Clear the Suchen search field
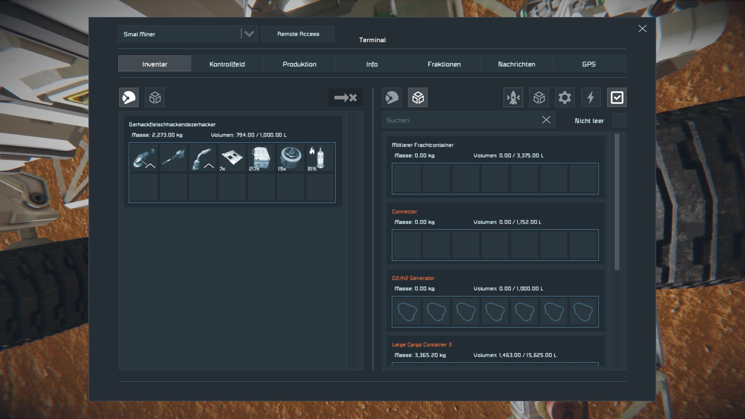 (x=546, y=120)
